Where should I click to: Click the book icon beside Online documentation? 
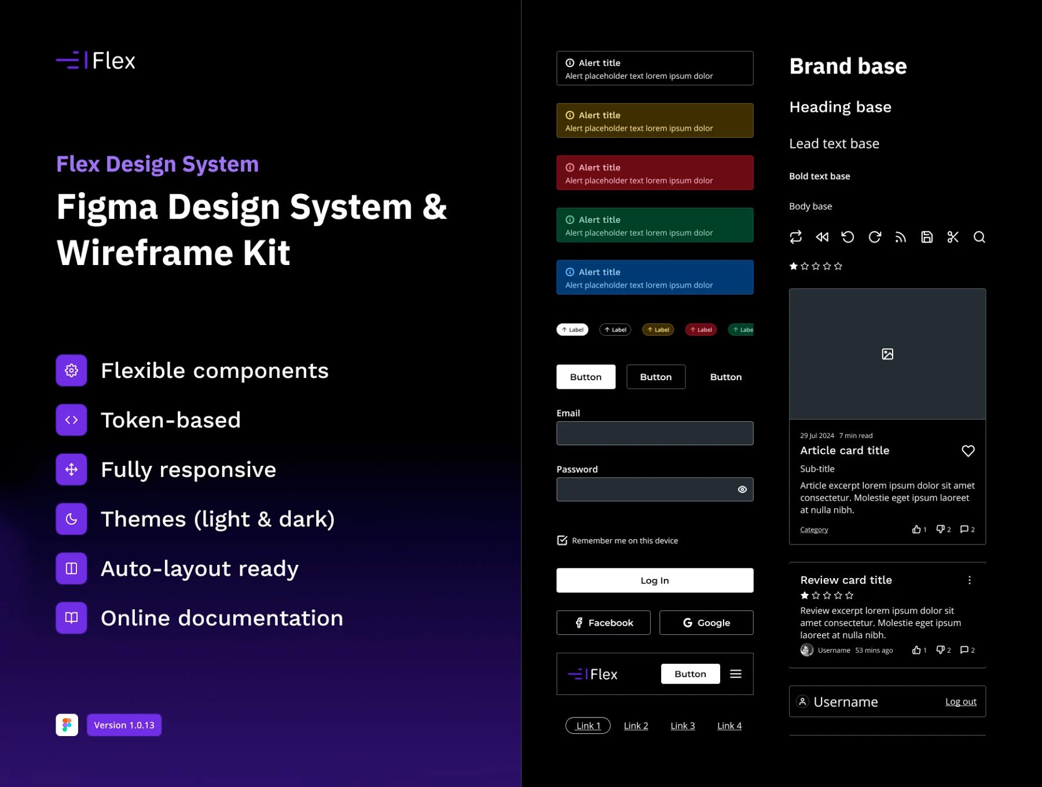click(x=71, y=618)
